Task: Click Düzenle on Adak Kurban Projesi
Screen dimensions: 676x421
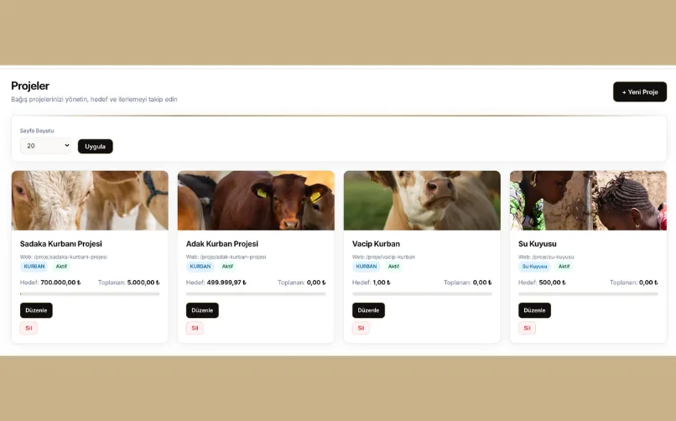Action: click(202, 310)
